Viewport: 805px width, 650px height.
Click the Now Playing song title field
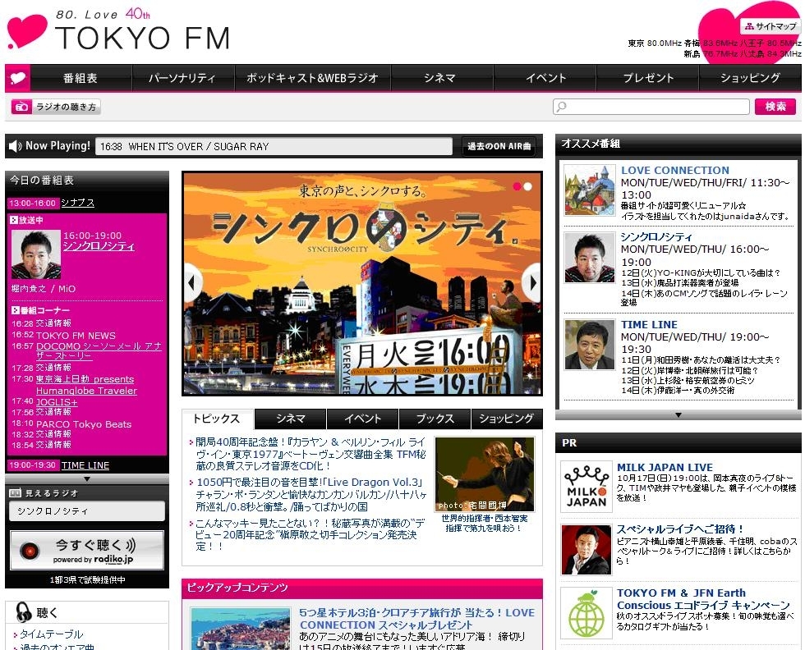click(274, 147)
